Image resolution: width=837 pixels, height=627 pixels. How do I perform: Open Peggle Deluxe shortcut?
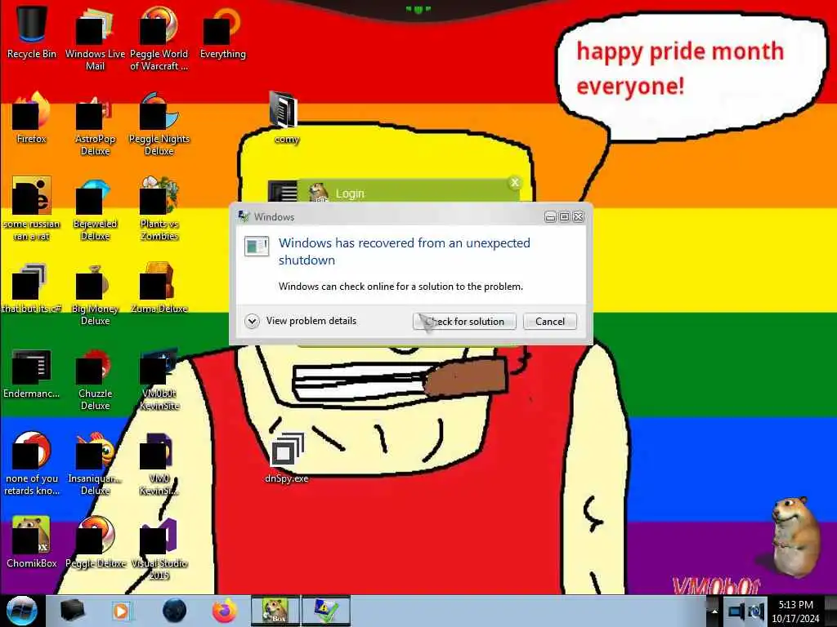95,542
